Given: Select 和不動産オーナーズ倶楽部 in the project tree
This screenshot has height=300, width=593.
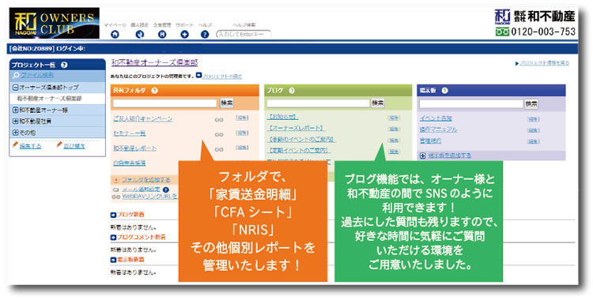Looking at the screenshot, I should [x=49, y=99].
